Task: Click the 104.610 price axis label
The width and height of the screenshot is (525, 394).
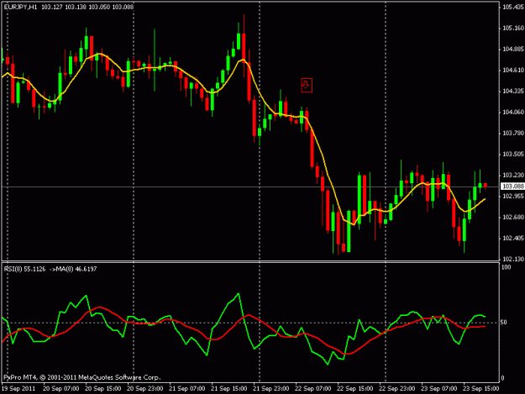Action: pyautogui.click(x=513, y=71)
